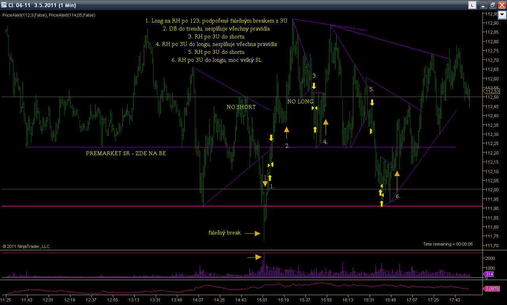Viewport: 507px width, 305px height.
Task: Select the PREMARKET SR - ZDE NA BE annotation
Action: pos(126,153)
